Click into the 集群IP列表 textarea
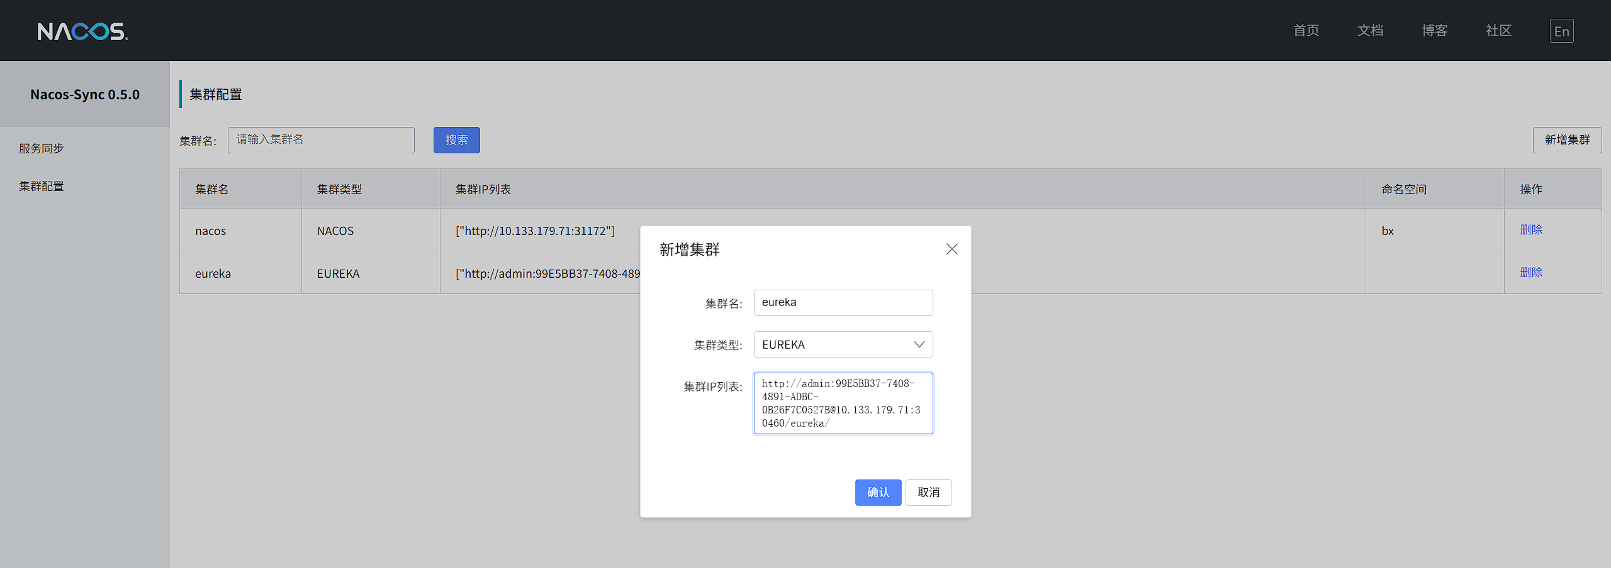This screenshot has width=1611, height=568. (843, 403)
